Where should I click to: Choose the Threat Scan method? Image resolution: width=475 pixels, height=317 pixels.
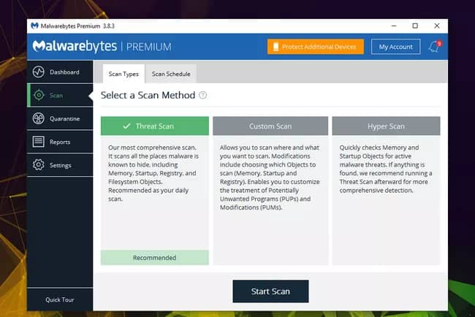pos(155,126)
